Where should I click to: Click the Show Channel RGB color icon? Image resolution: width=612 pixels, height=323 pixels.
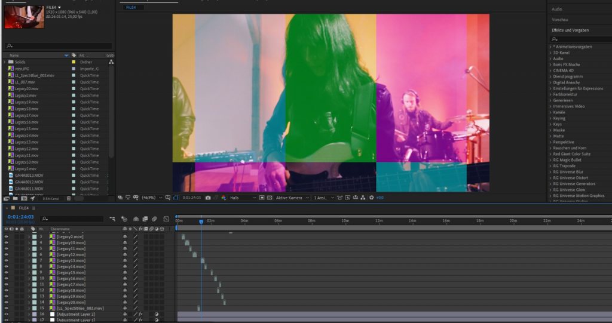click(x=224, y=198)
